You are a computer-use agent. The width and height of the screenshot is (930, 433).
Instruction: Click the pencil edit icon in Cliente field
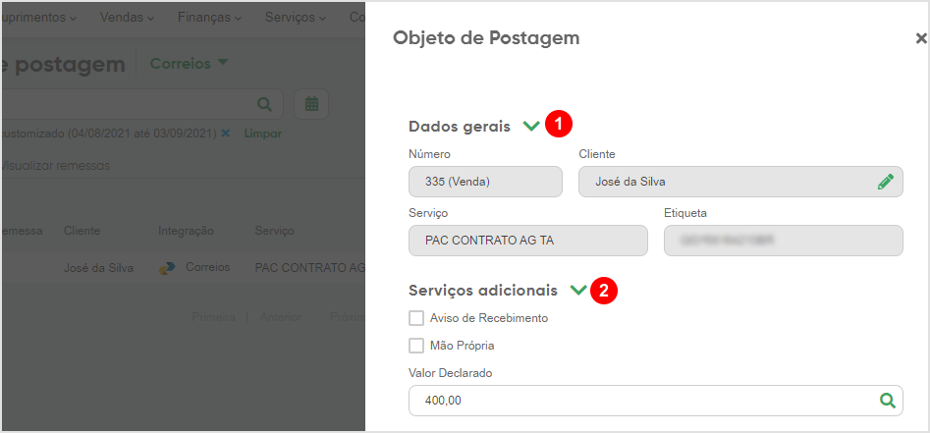click(x=885, y=182)
